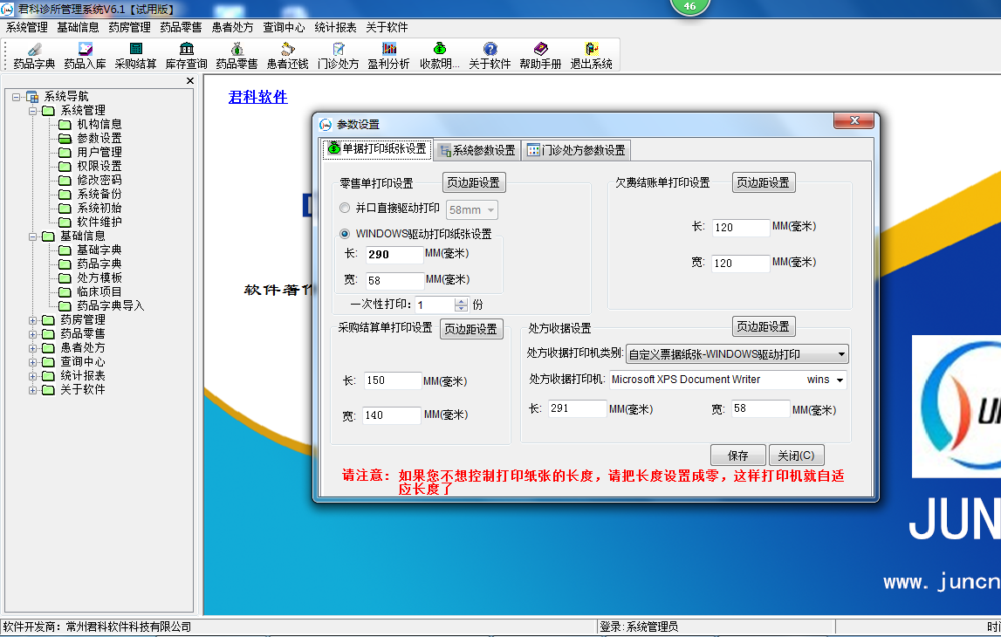Collapse the 基础信息 tree node
The image size is (1001, 637).
(x=32, y=236)
